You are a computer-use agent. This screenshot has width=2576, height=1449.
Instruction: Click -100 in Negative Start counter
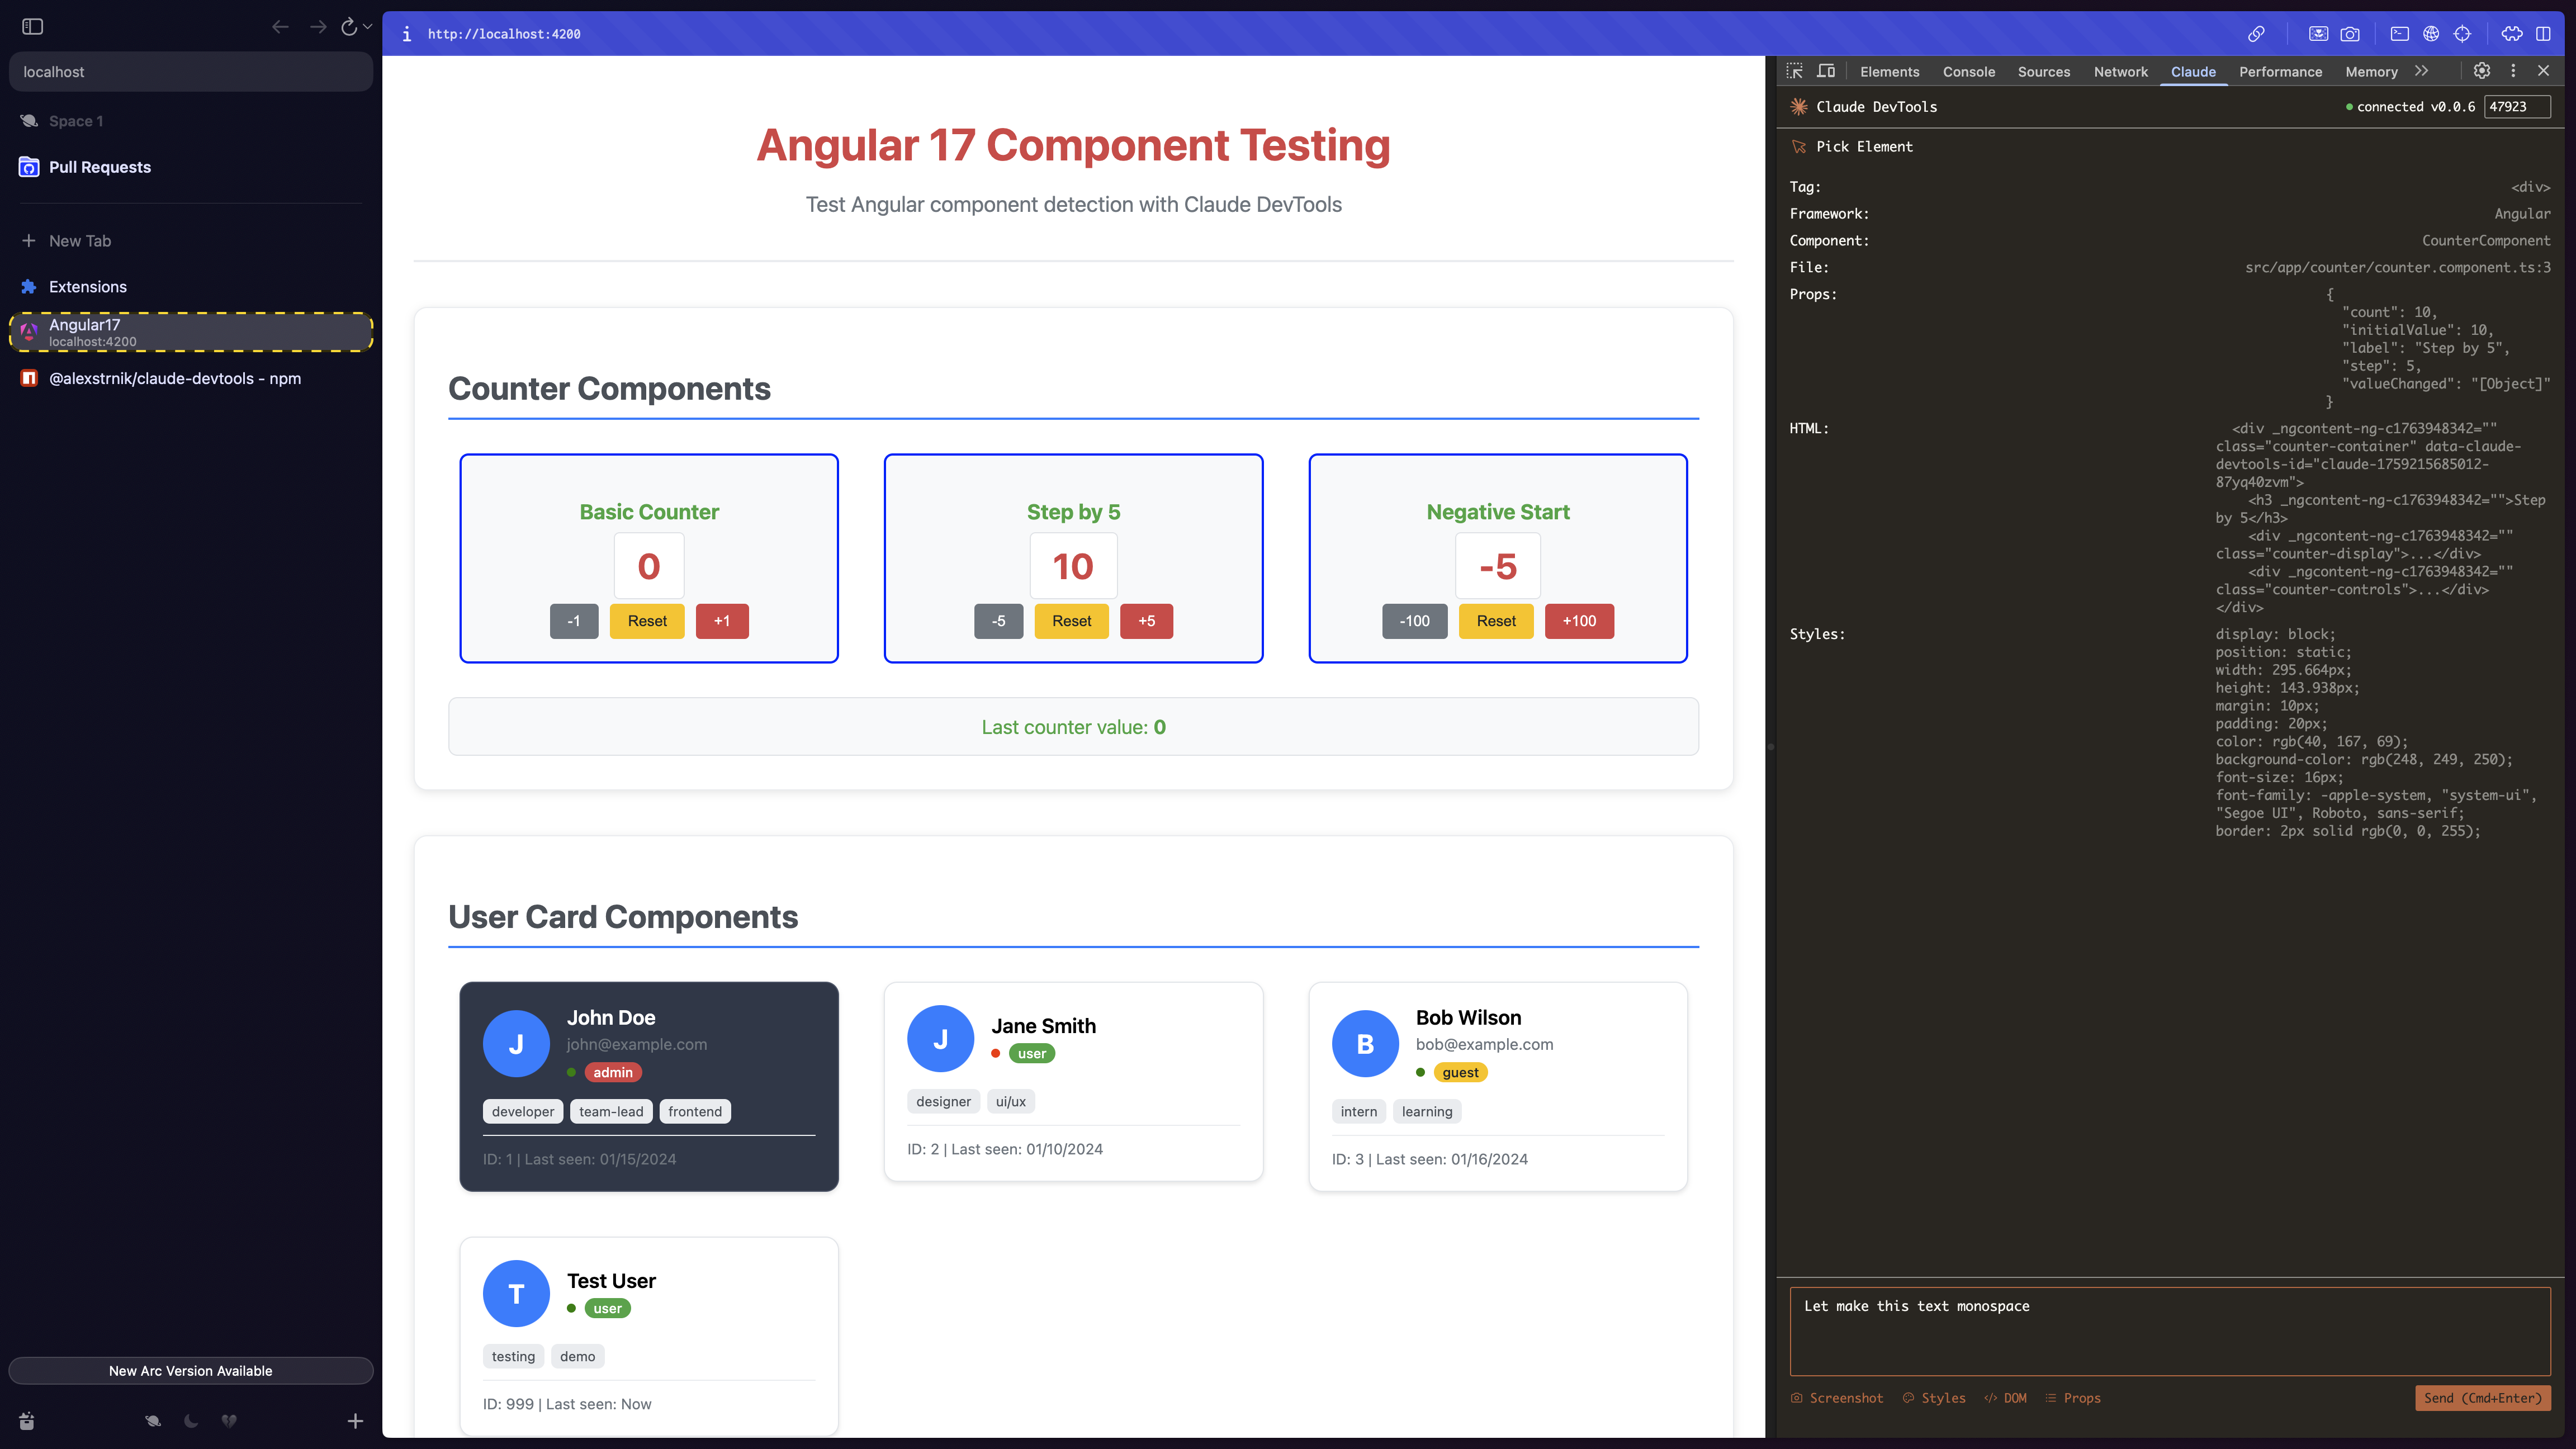[x=1415, y=621]
